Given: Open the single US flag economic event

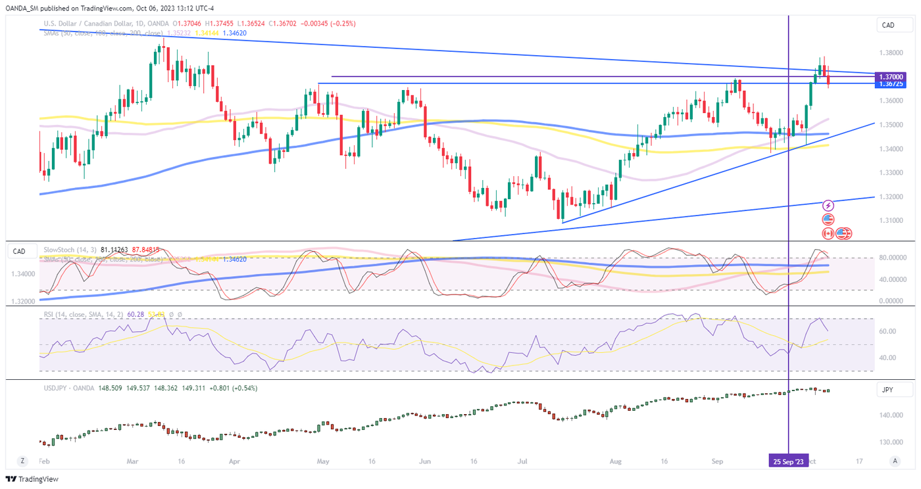Looking at the screenshot, I should [828, 220].
